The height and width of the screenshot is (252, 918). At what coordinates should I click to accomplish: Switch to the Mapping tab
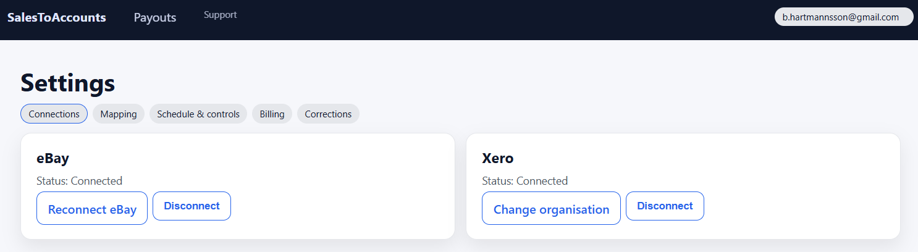(119, 114)
